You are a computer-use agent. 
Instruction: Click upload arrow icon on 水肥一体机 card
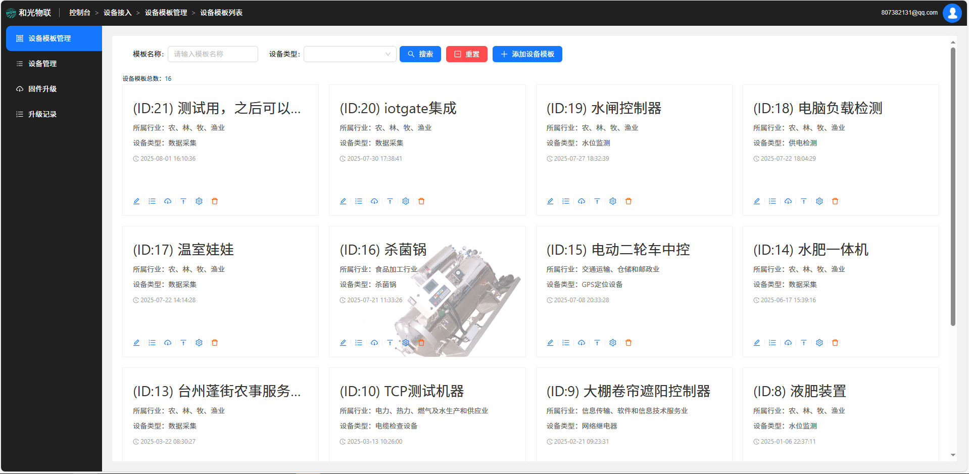[804, 343]
